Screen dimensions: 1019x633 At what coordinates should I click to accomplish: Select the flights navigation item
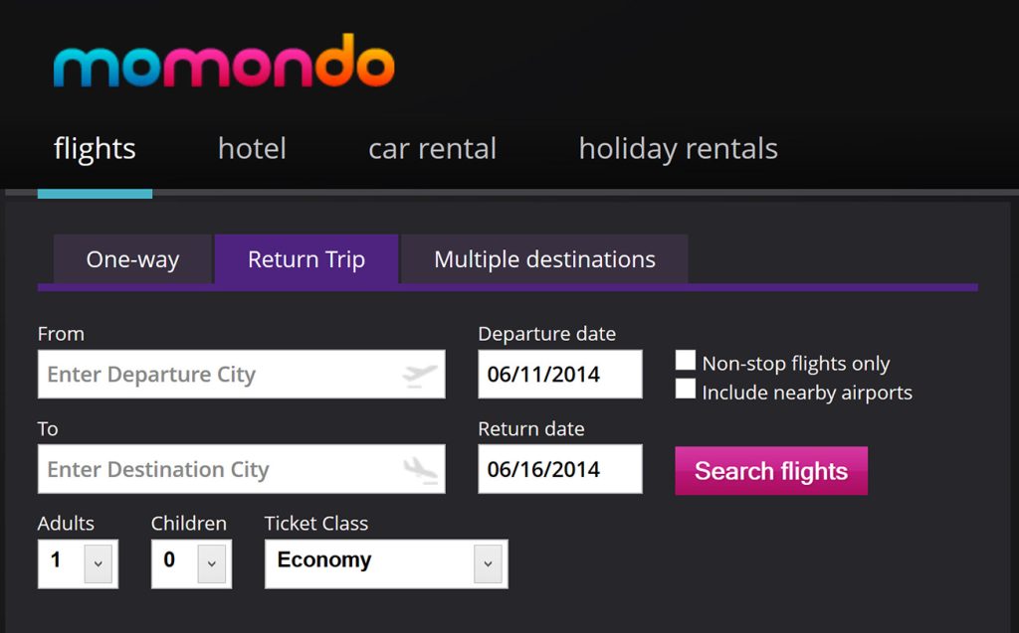95,149
